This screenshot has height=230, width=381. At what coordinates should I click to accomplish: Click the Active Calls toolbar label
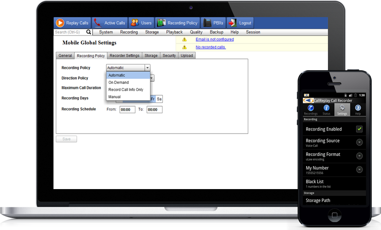[115, 23]
